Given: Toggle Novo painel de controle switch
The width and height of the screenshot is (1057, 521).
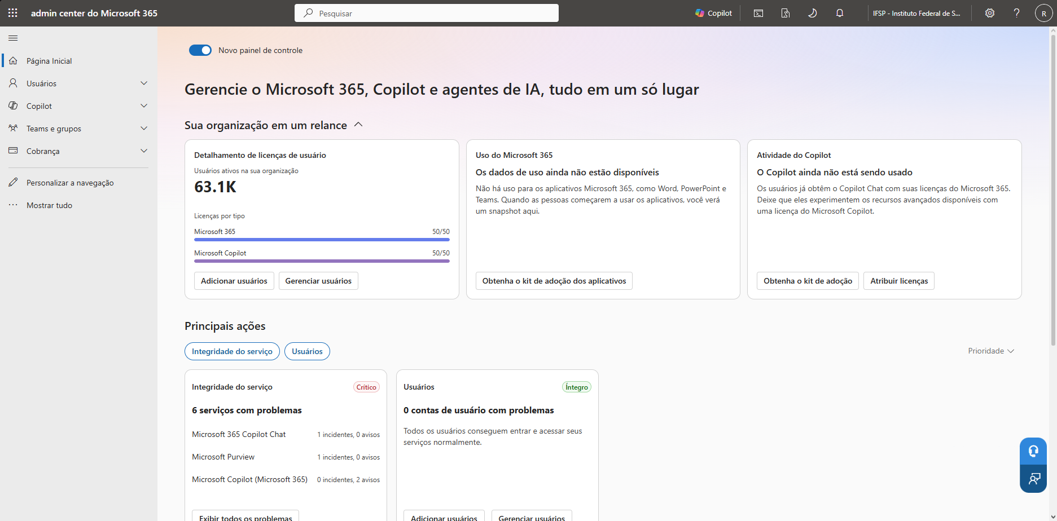Looking at the screenshot, I should [200, 50].
